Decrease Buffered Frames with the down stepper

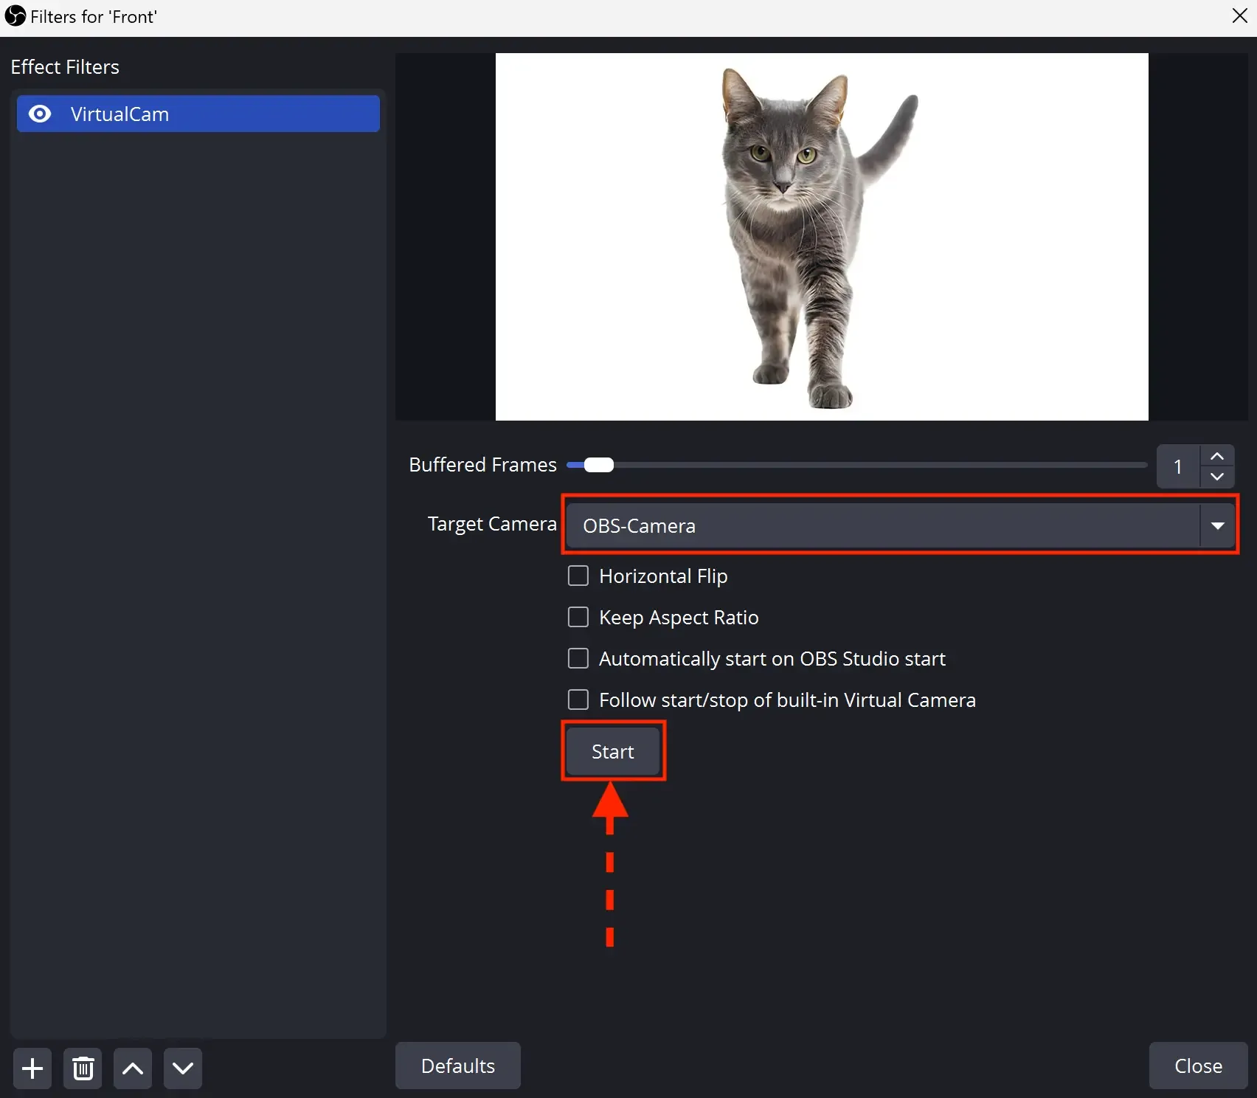point(1217,477)
